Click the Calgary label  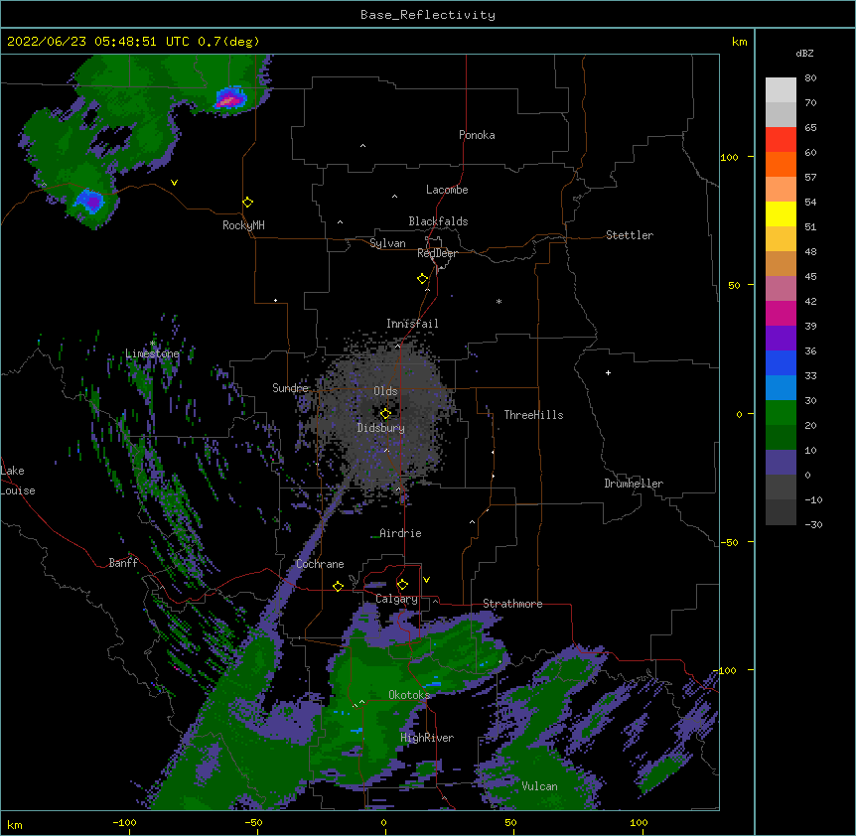pos(396,599)
